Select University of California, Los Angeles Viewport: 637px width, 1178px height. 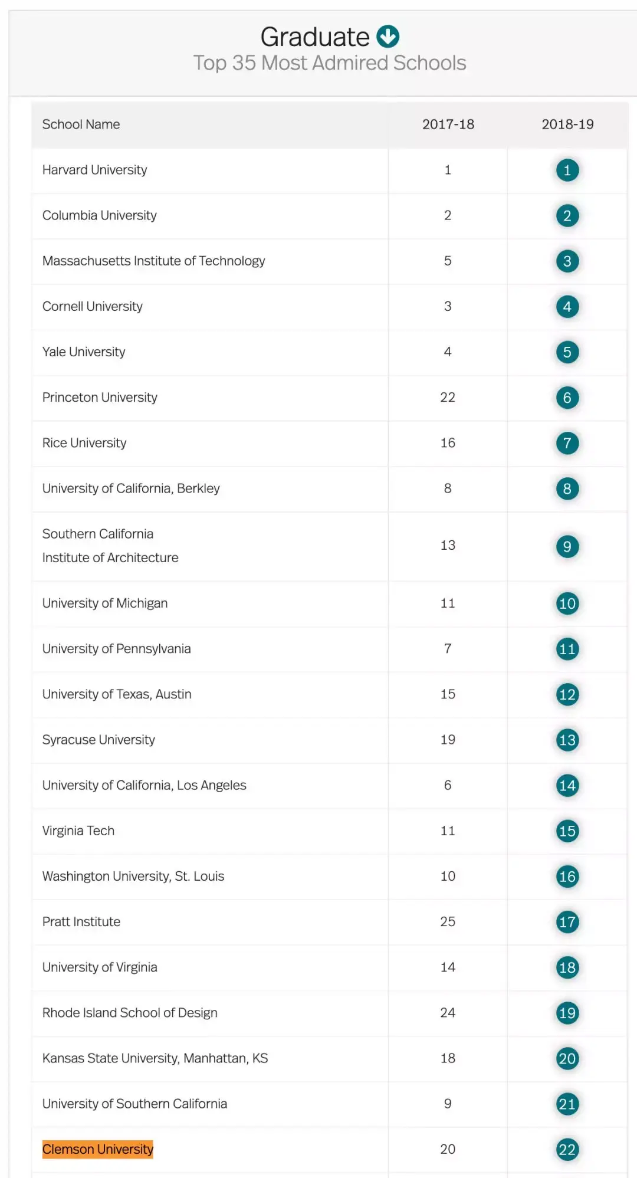click(145, 785)
